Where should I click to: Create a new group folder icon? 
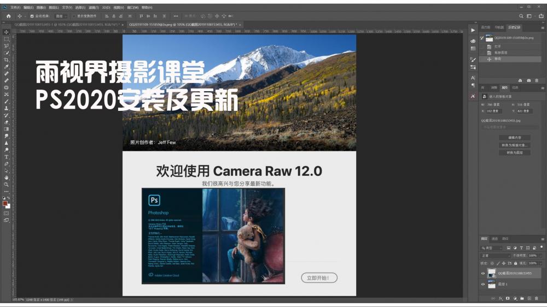(x=522, y=298)
